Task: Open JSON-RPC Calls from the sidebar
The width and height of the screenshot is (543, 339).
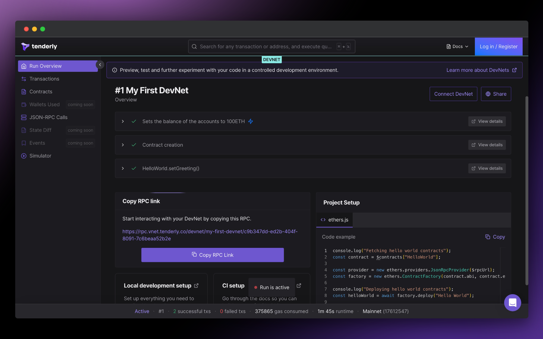Action: 48,117
